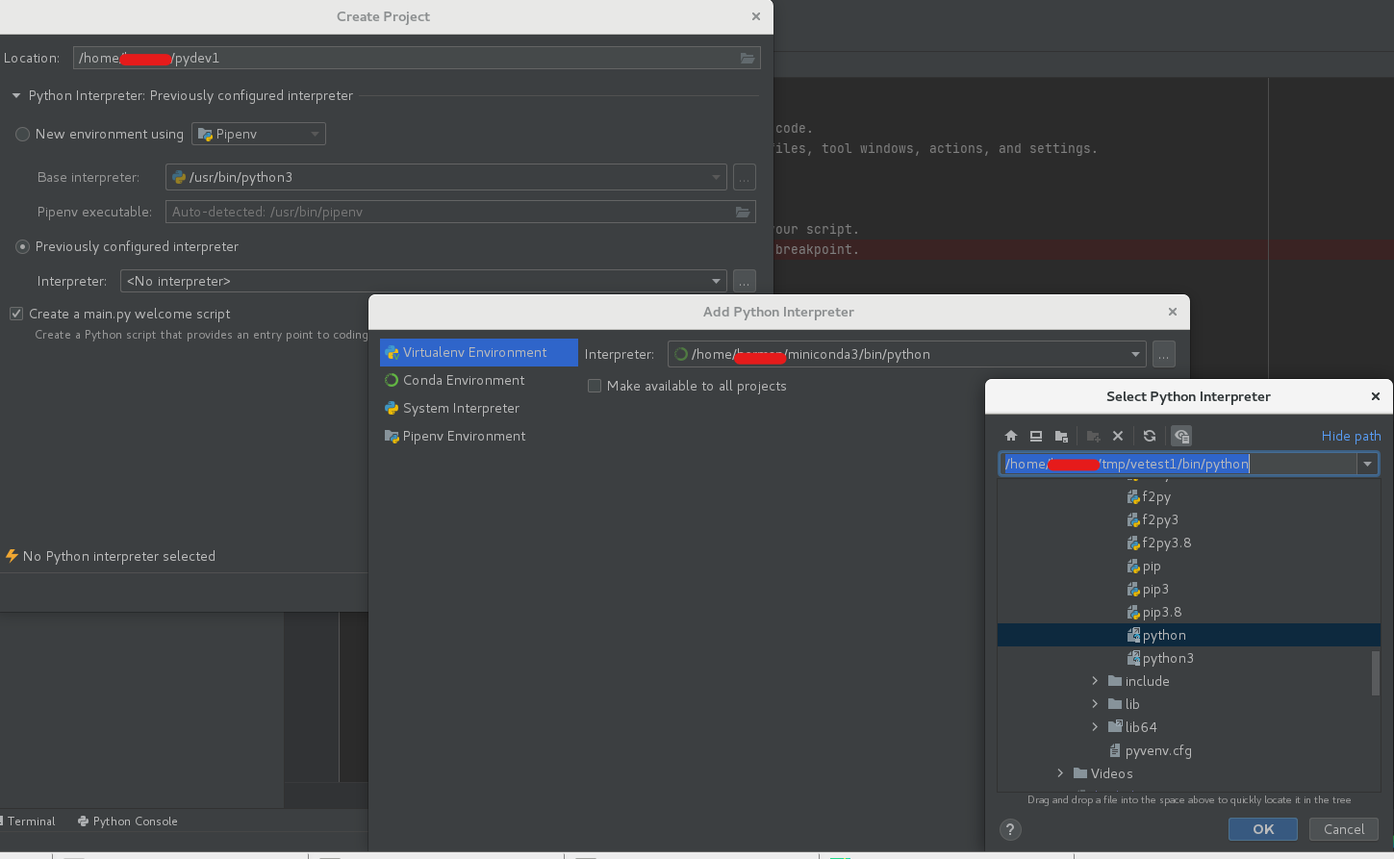Open base interpreter browse ellipsis button
Image resolution: width=1394 pixels, height=859 pixels.
tap(745, 177)
